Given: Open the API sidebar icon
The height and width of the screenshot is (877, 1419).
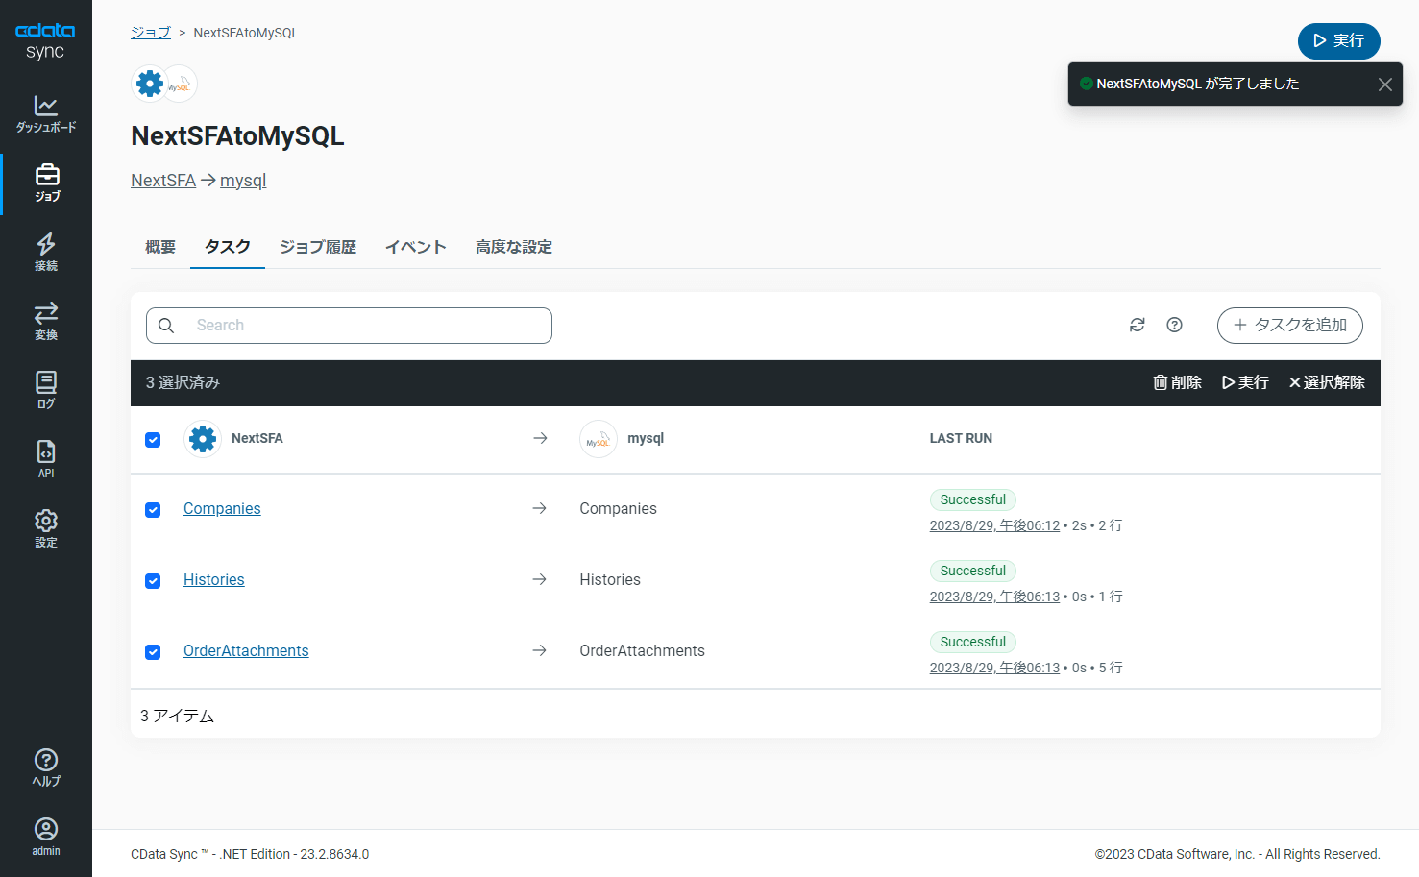Looking at the screenshot, I should click(x=46, y=459).
